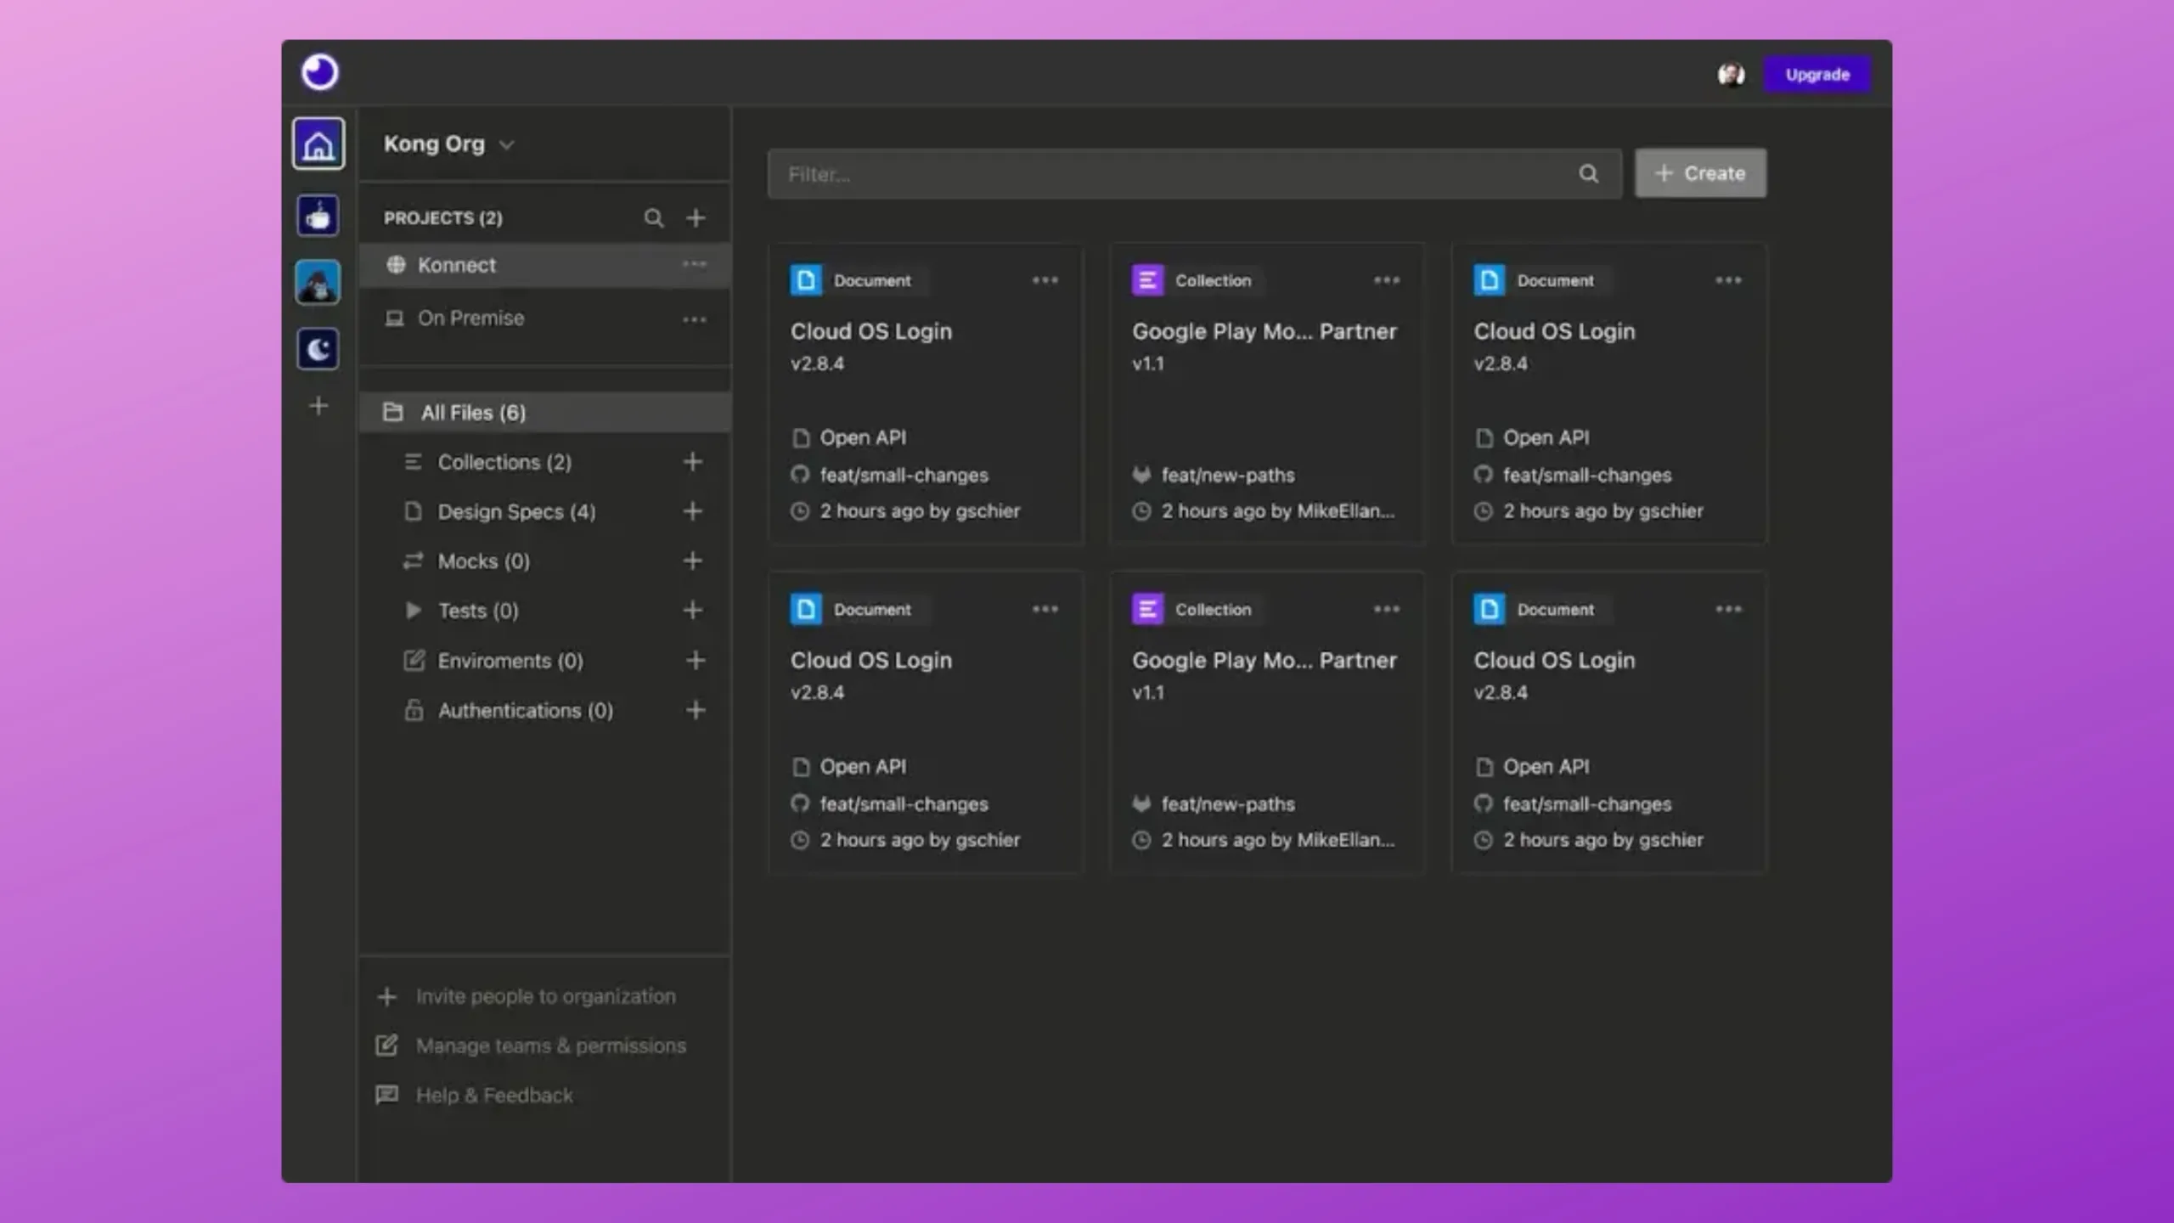
Task: Select All Files (6)
Action: [x=543, y=413]
